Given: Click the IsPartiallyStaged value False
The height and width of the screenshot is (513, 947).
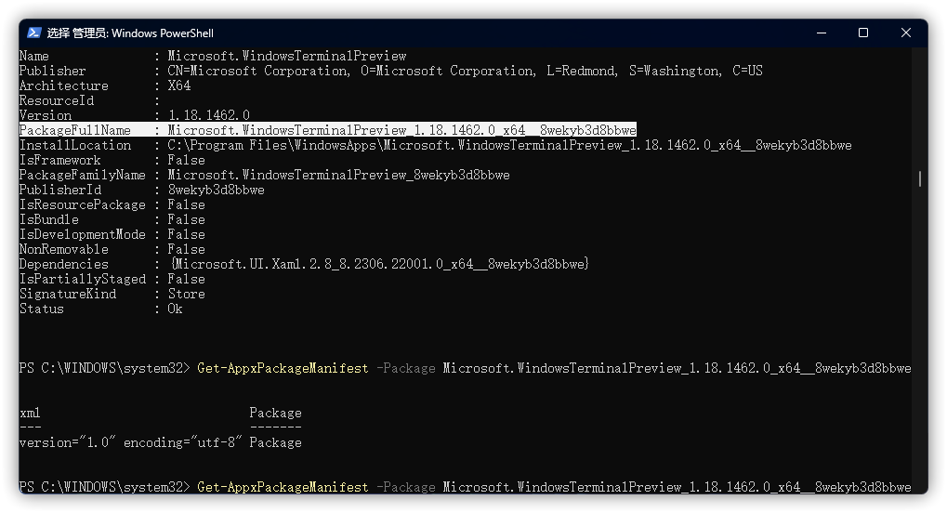Looking at the screenshot, I should 186,279.
